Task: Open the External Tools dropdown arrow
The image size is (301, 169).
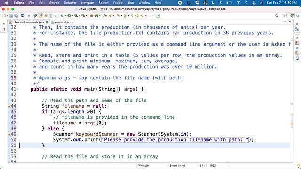Action: tap(87, 16)
